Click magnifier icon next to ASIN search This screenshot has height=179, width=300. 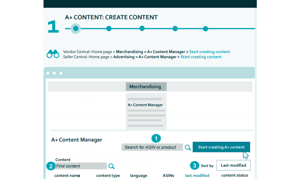[188, 148]
